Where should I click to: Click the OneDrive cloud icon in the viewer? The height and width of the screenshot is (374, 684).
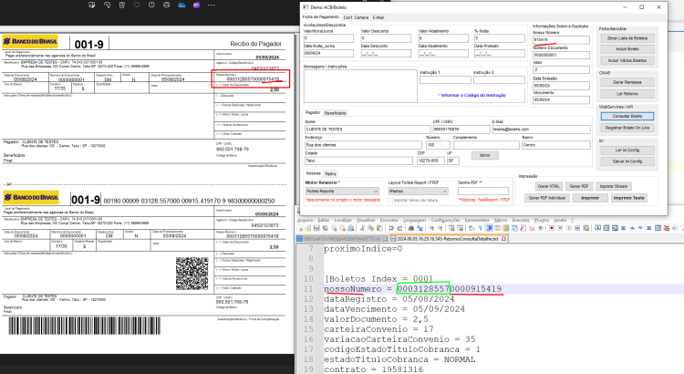(x=181, y=5)
